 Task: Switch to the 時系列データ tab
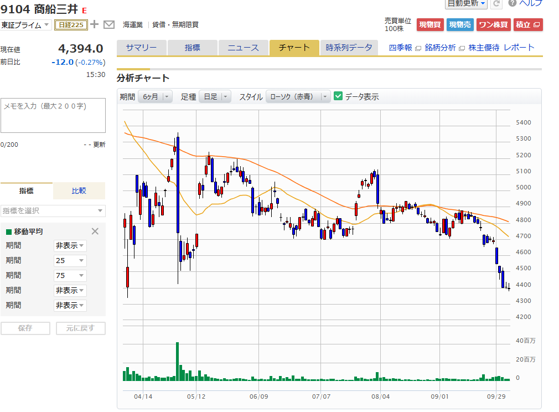coord(349,48)
